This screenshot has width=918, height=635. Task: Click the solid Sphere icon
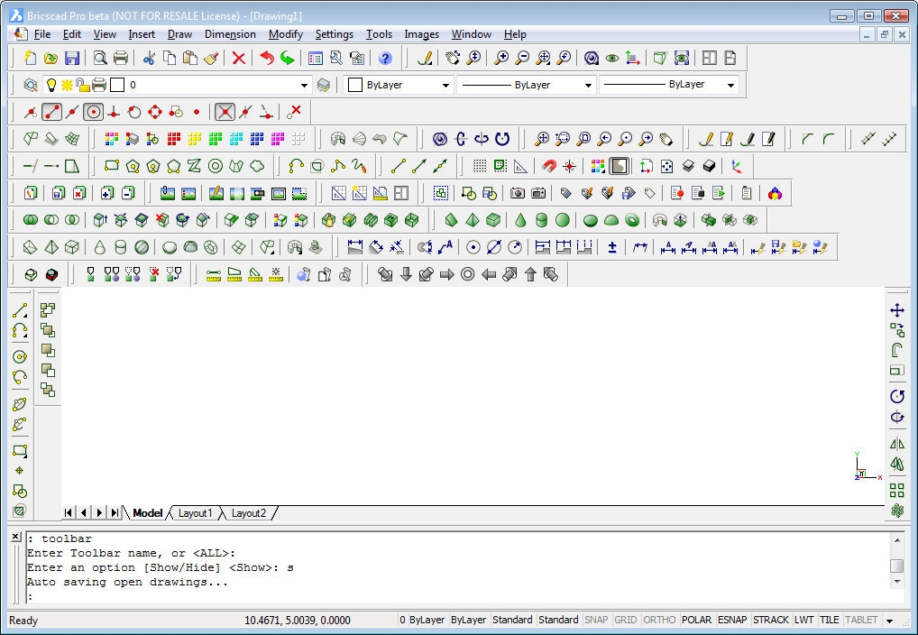click(563, 220)
